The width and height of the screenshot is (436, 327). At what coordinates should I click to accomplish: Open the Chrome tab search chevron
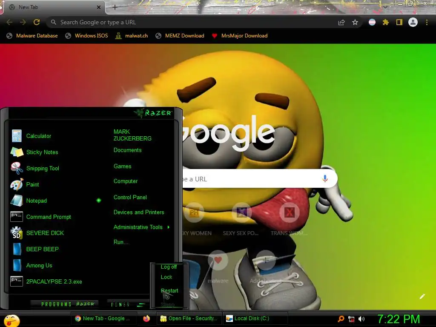[385, 7]
